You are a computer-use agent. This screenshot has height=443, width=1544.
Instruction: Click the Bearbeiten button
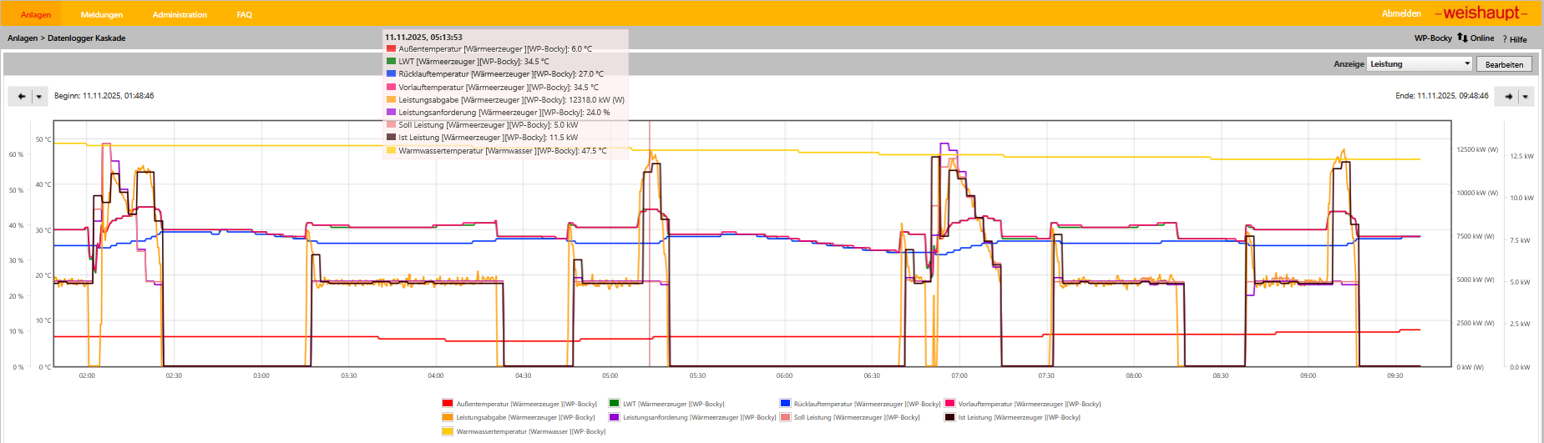click(x=1504, y=64)
